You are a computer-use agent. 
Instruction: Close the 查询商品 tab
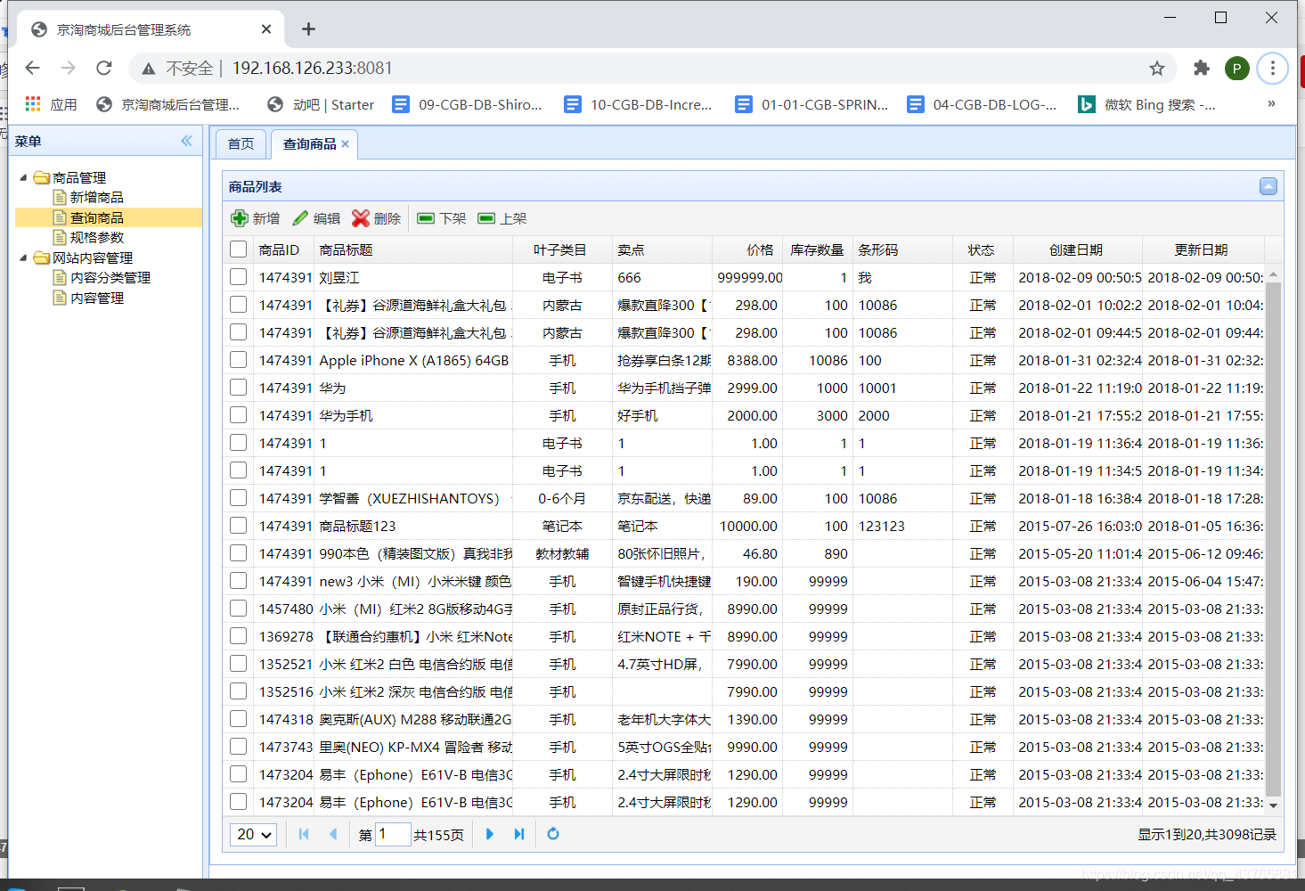click(x=346, y=143)
